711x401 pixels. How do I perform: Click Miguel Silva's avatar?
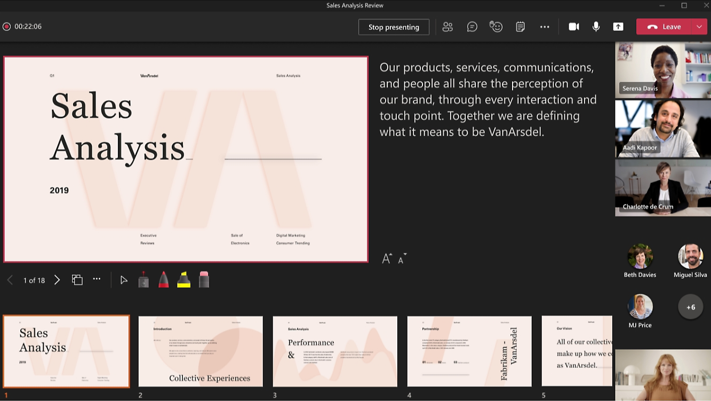[x=691, y=256]
